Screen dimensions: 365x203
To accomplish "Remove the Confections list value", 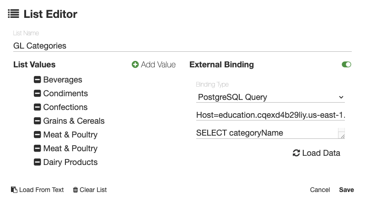I will 38,107.
